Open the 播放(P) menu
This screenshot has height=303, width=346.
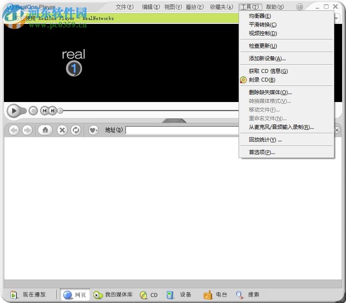(x=195, y=7)
